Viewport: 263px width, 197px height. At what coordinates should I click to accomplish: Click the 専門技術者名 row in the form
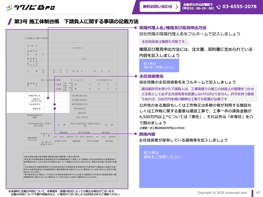pos(94,109)
